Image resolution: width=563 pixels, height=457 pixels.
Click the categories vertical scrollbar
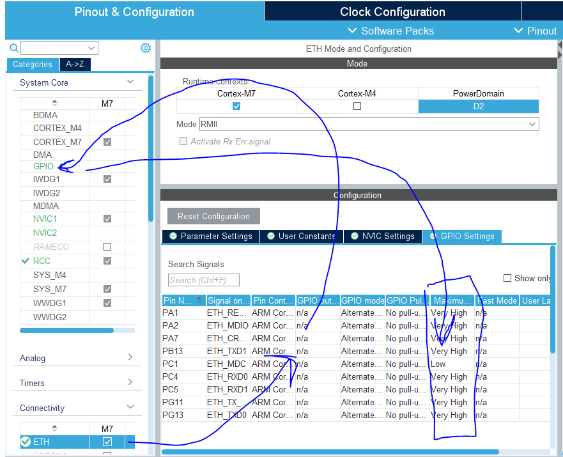(x=151, y=149)
